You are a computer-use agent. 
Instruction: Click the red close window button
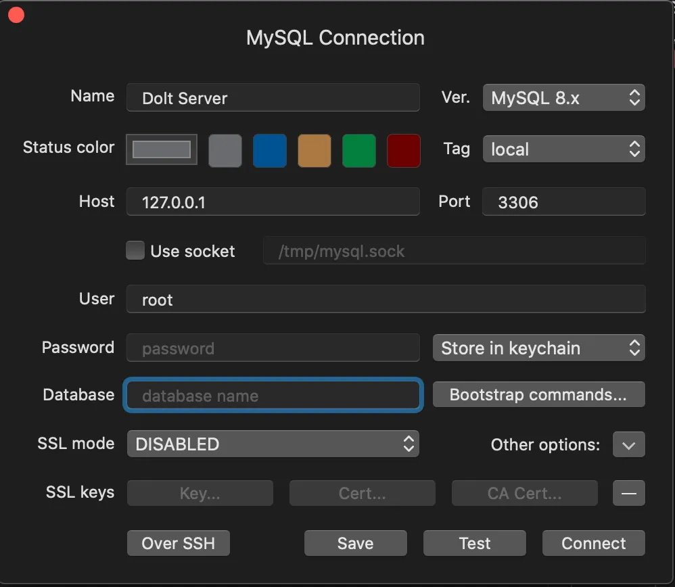16,15
